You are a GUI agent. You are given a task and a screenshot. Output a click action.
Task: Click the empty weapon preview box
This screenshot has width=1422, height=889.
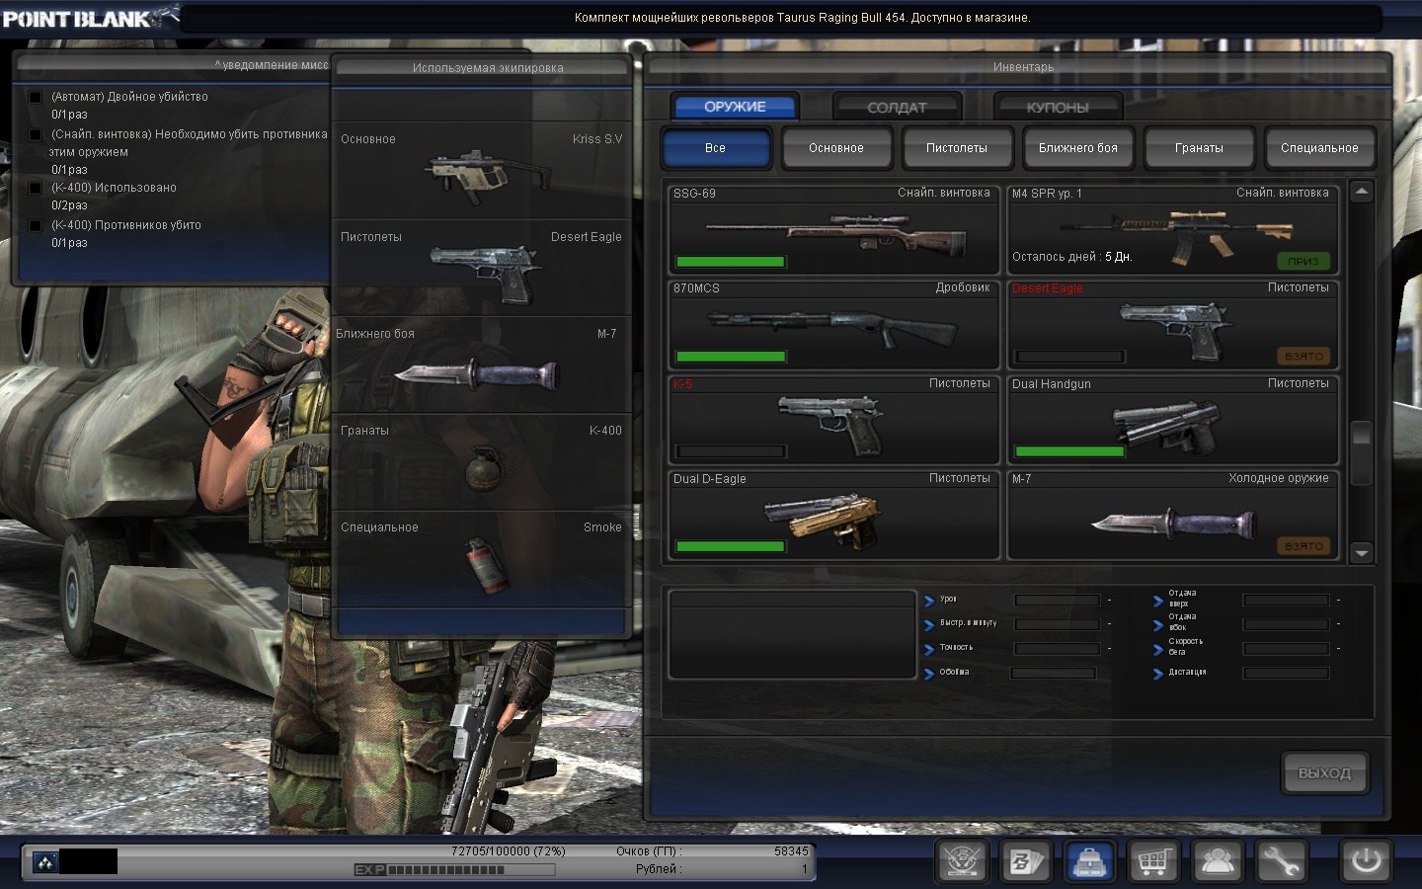click(792, 635)
